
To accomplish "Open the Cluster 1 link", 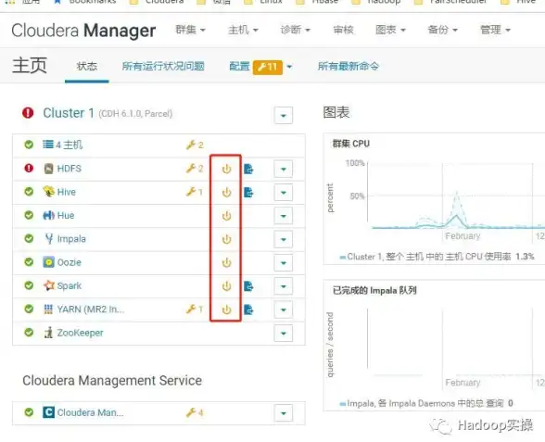I will [x=69, y=113].
